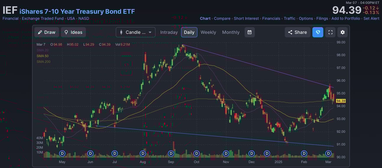Click the blue diamond premium icon

pos(318,32)
